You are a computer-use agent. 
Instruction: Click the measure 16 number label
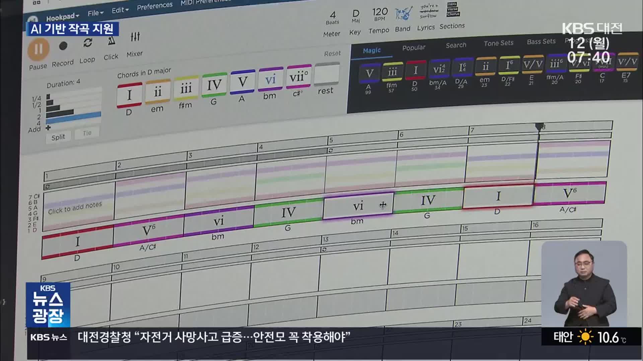535,225
